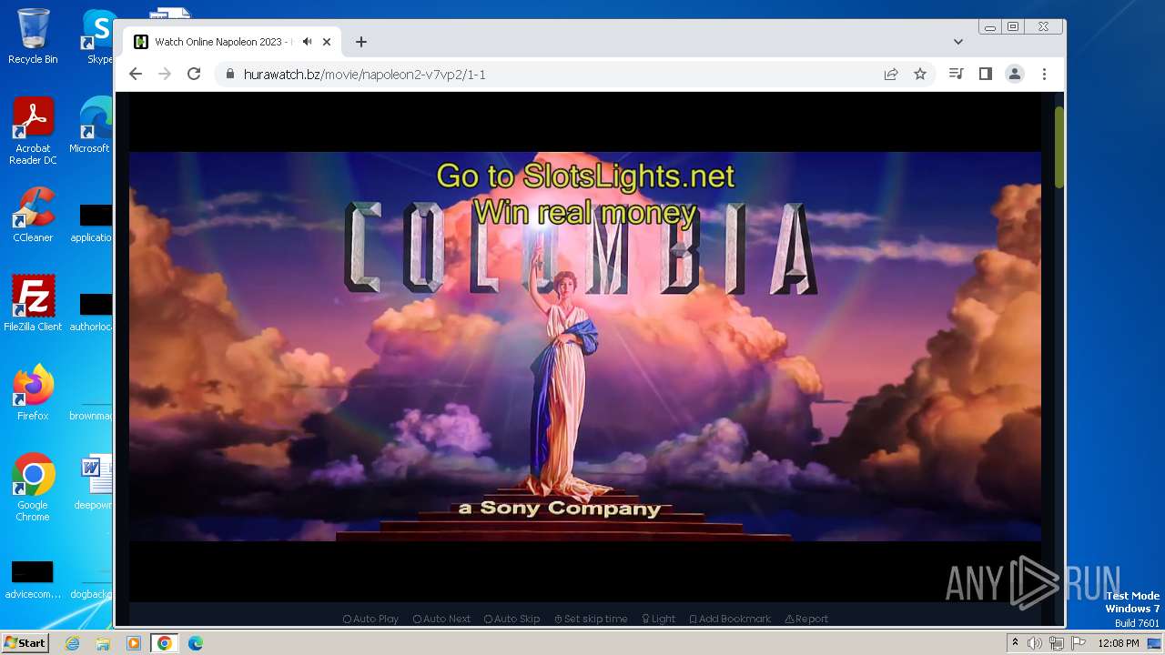
Task: Share this page using the share icon
Action: (891, 75)
